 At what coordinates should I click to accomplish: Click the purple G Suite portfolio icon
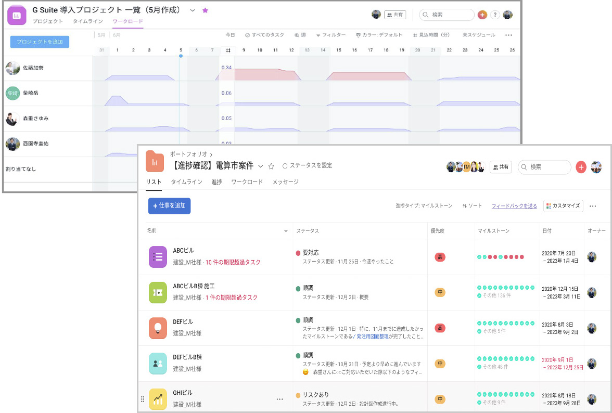[17, 16]
